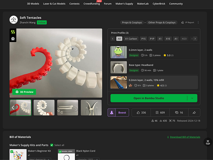Filter profiles by P1P
Viewport: 213px width, 160px height.
click(x=152, y=39)
